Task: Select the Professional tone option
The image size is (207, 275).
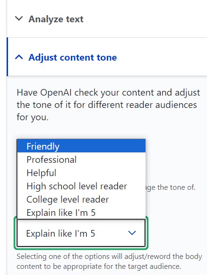Action: pyautogui.click(x=81, y=160)
